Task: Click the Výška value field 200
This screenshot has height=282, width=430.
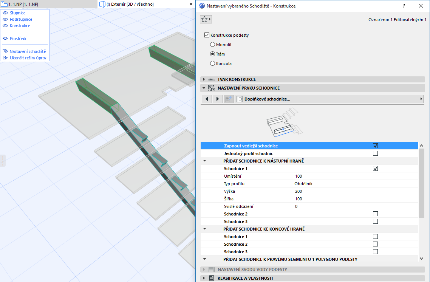Action: click(299, 191)
